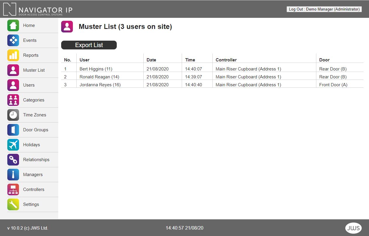Click the Holidays airplane icon

pyautogui.click(x=13, y=145)
